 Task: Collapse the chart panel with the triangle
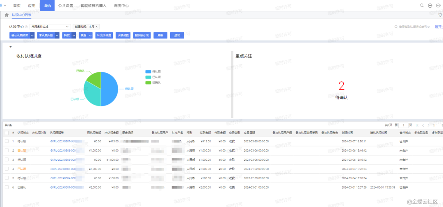[10, 47]
